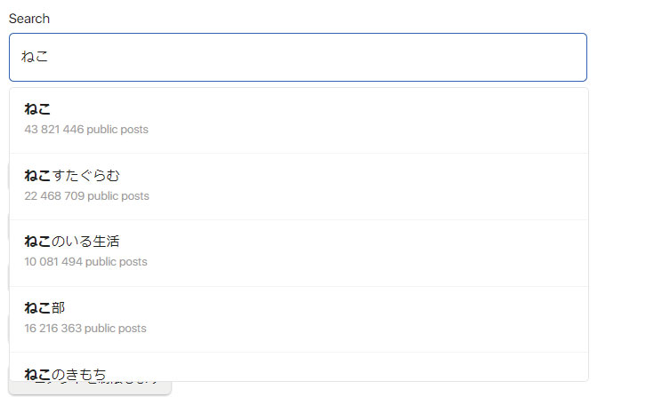Screen dimensions: 646x397
Task: Click the 43 821 446 public posts count
Action: click(86, 130)
